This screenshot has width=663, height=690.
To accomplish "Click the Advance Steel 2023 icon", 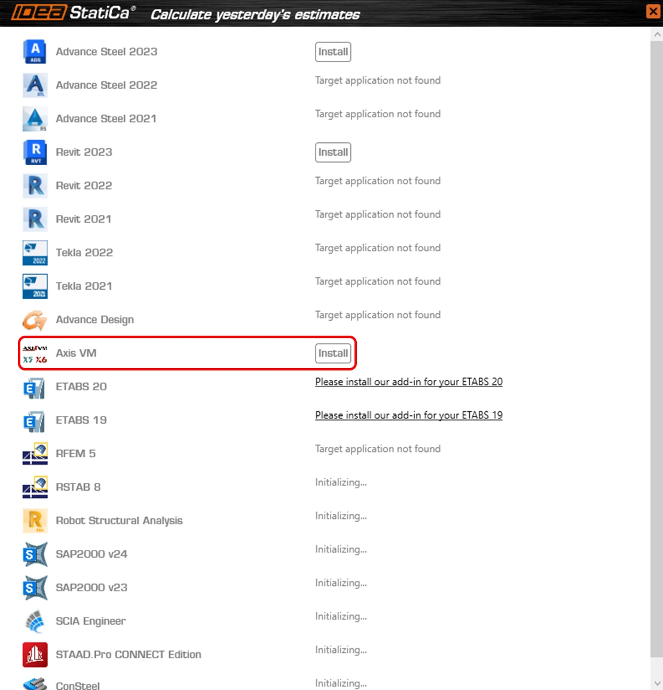I will tap(35, 51).
